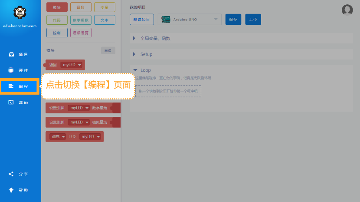
Task: Select the 函数 block category
Action: 81,7
